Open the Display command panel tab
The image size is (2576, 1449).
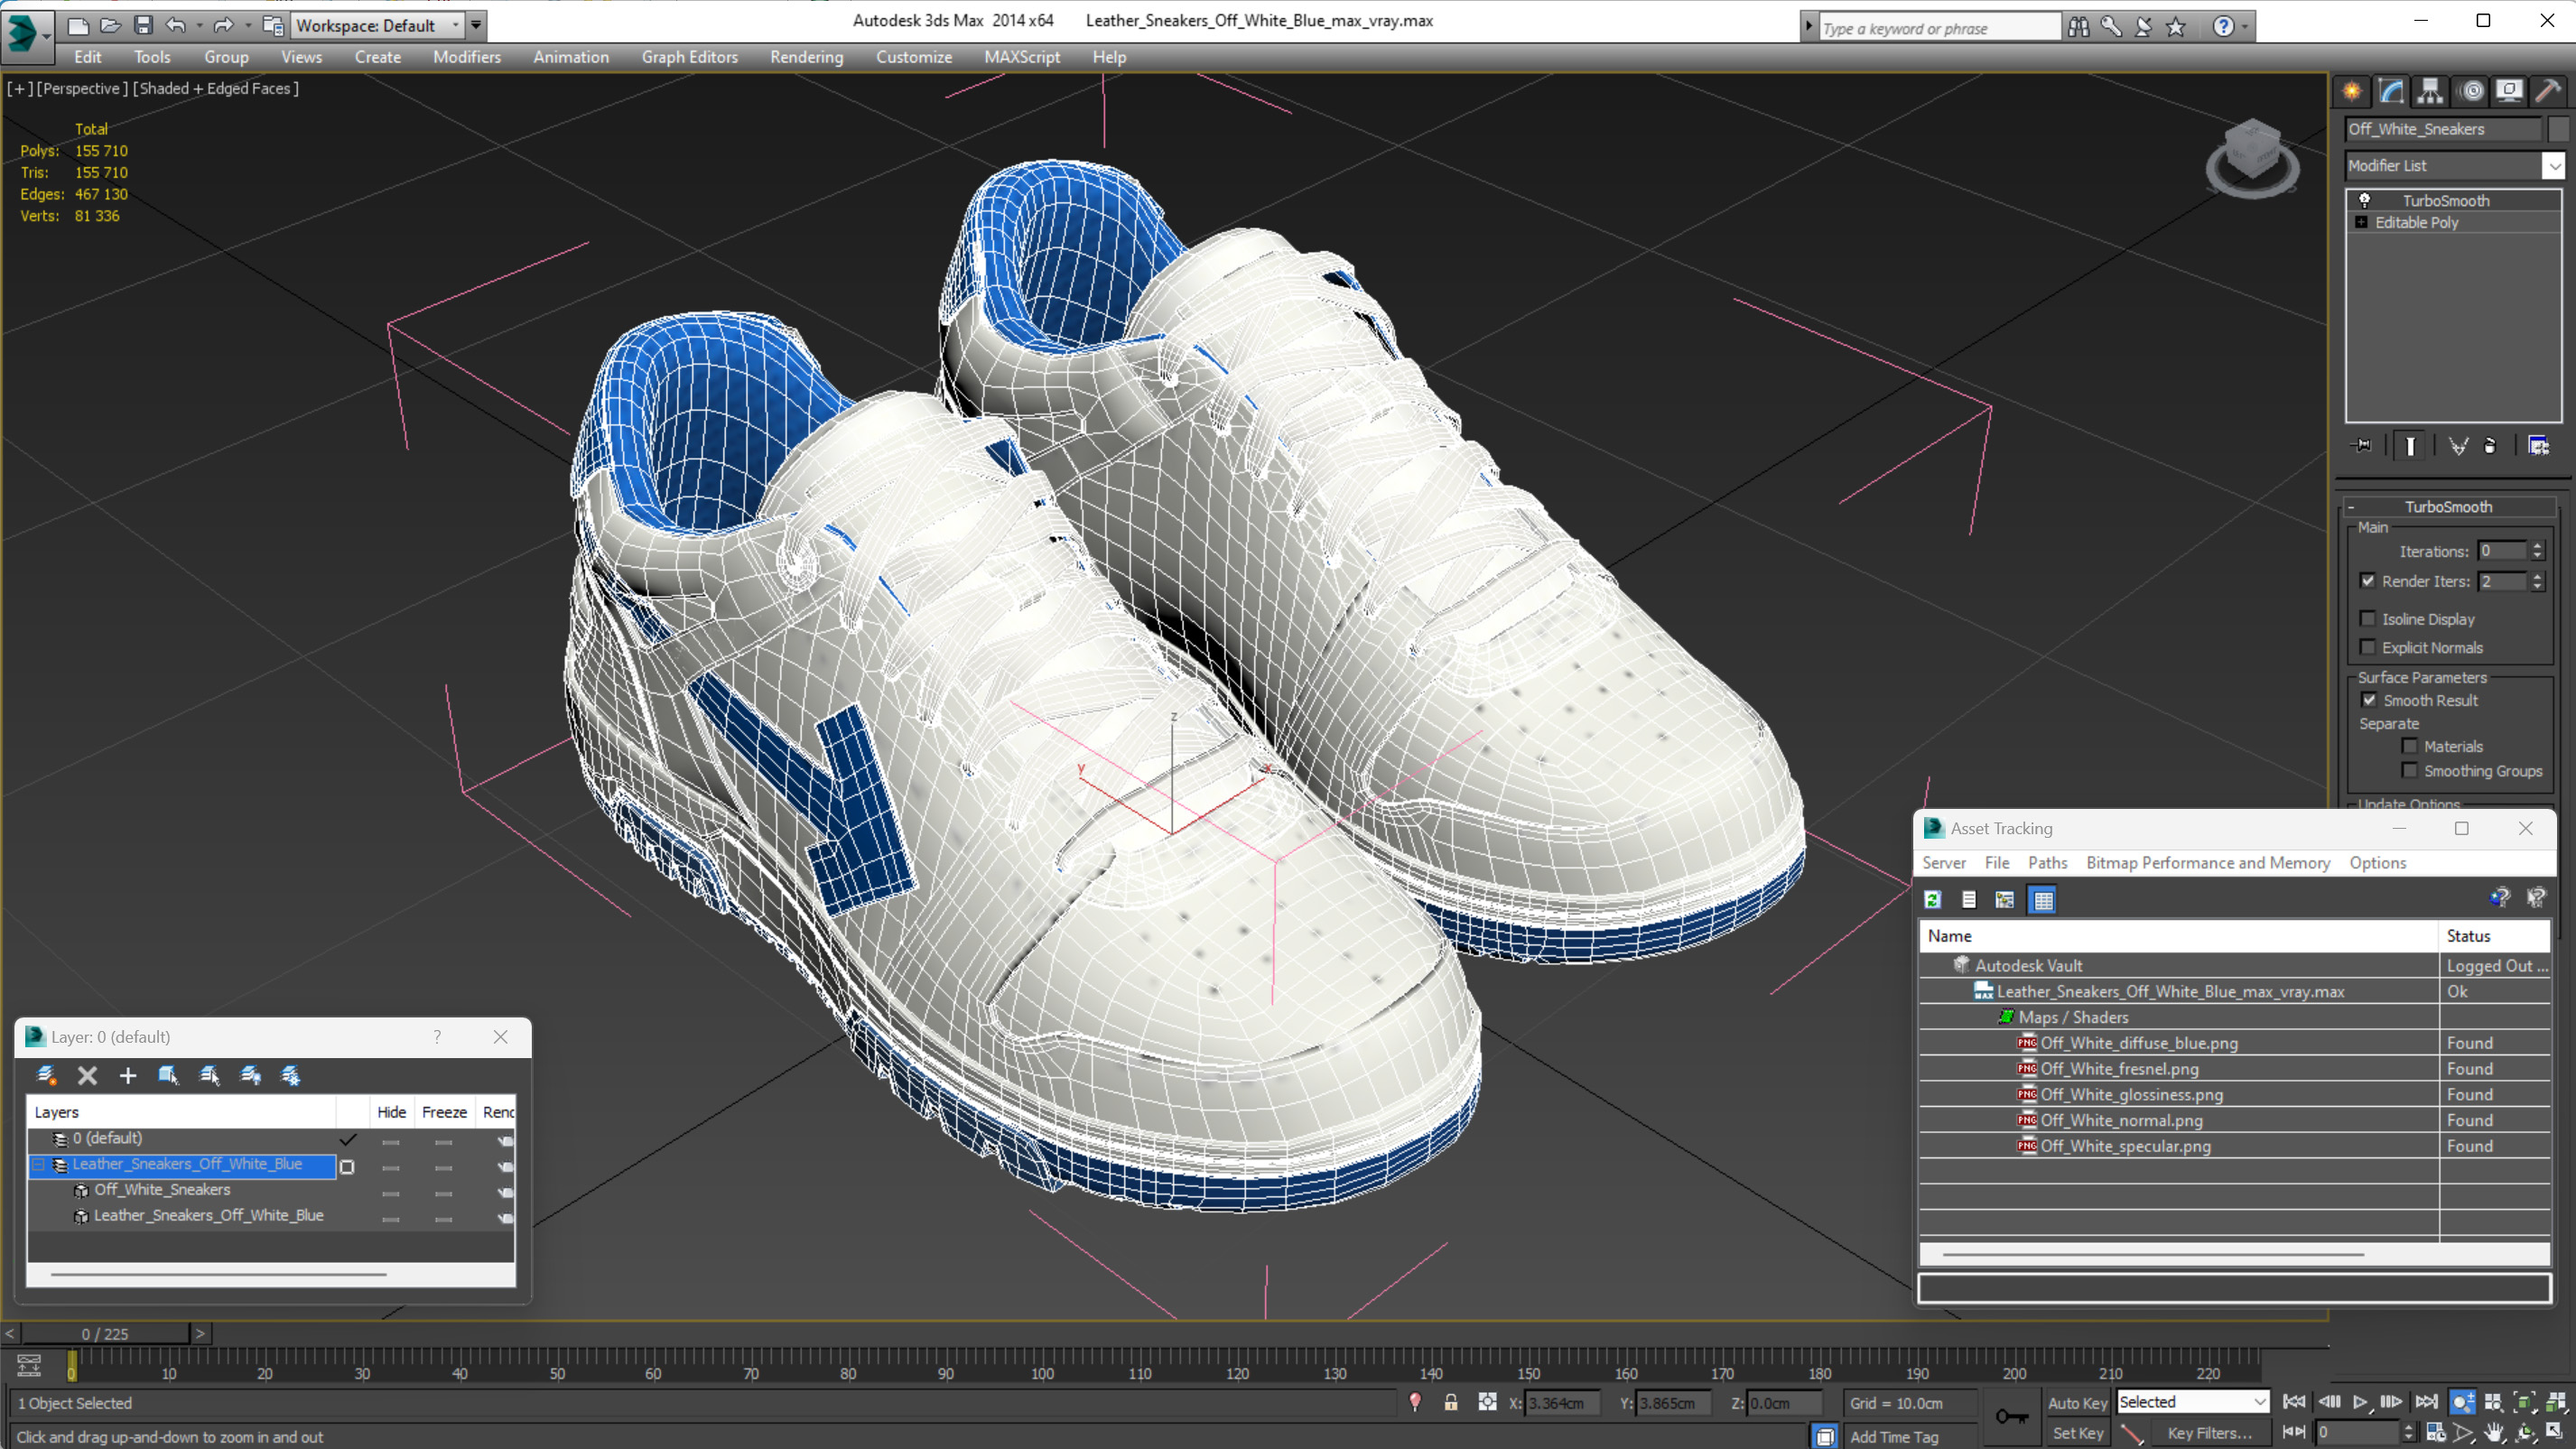pos(2510,91)
